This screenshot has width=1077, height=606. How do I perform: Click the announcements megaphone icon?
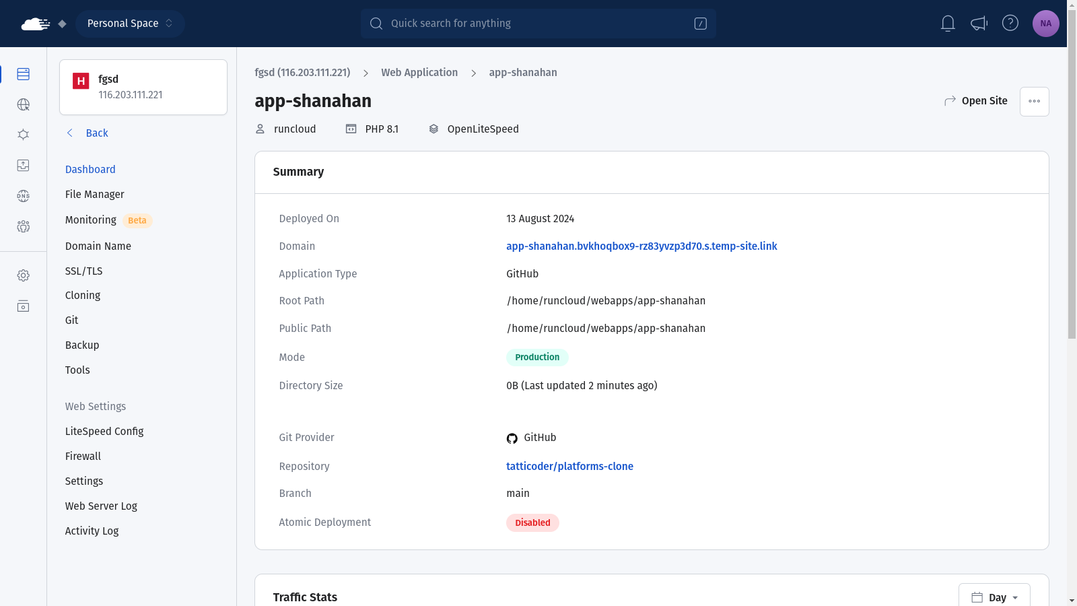[x=979, y=24]
